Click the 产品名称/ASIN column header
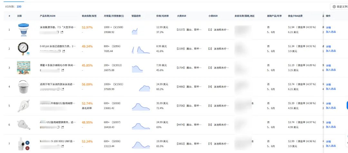 pos(48,16)
